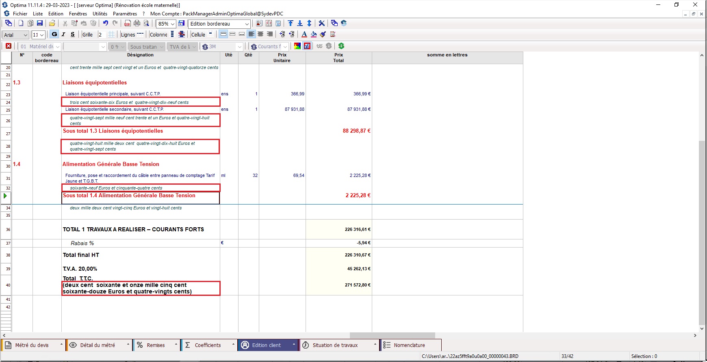The height and width of the screenshot is (362, 707).
Task: Open print preview magnifier icon
Action: (x=146, y=24)
